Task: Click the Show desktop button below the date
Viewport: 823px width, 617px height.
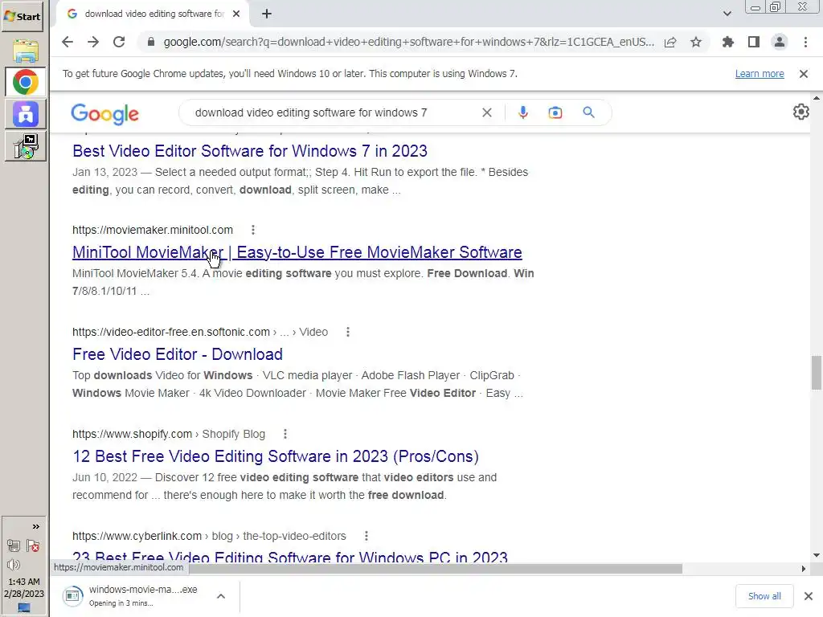Action: click(x=24, y=608)
